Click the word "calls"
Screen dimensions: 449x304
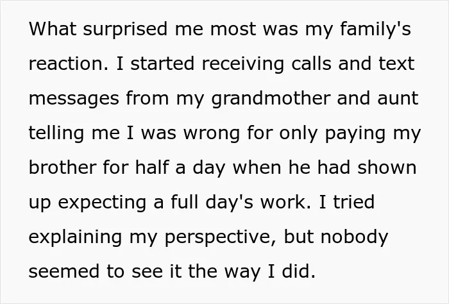click(x=311, y=63)
